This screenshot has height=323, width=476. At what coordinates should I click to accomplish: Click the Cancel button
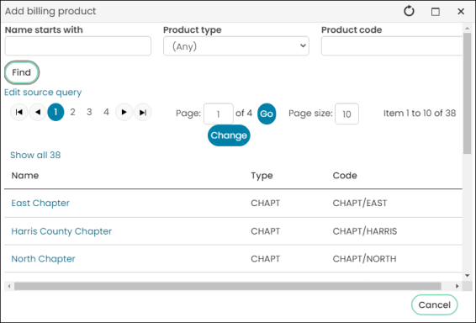click(x=435, y=304)
